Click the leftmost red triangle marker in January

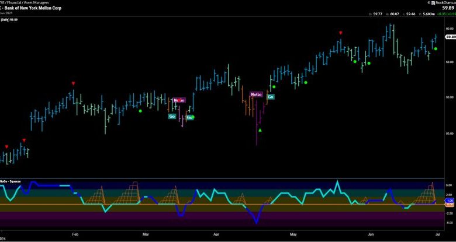tap(6, 147)
